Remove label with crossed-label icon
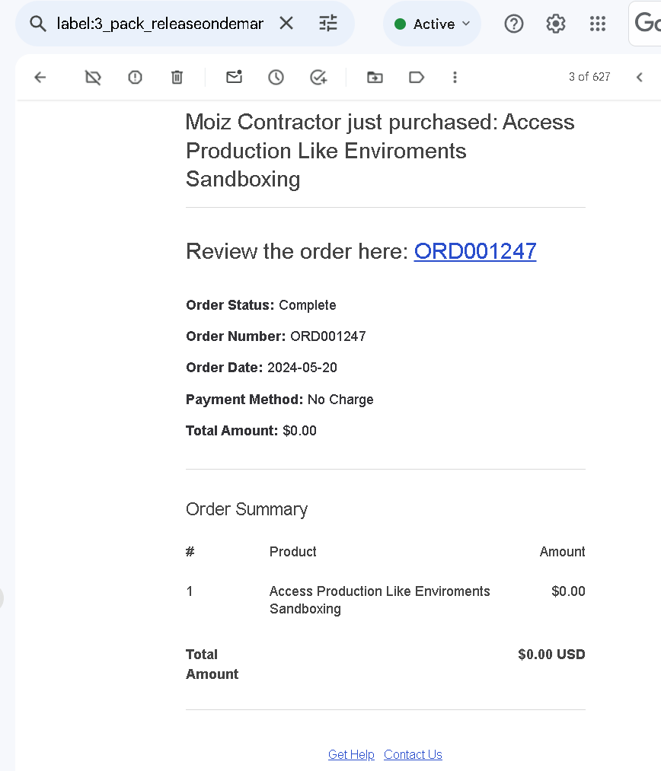 (93, 77)
